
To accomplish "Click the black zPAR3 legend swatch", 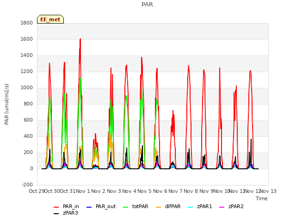I will point(56,214).
